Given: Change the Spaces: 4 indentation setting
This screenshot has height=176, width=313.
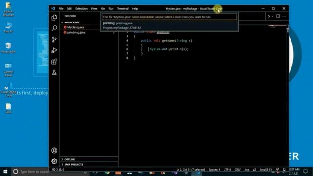Looking at the screenshot, I should [214, 170].
